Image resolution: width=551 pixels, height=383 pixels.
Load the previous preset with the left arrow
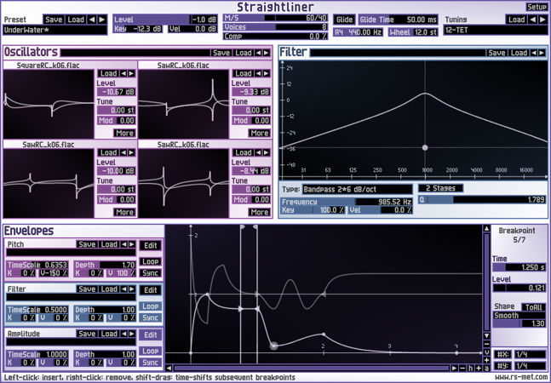pyautogui.click(x=92, y=19)
